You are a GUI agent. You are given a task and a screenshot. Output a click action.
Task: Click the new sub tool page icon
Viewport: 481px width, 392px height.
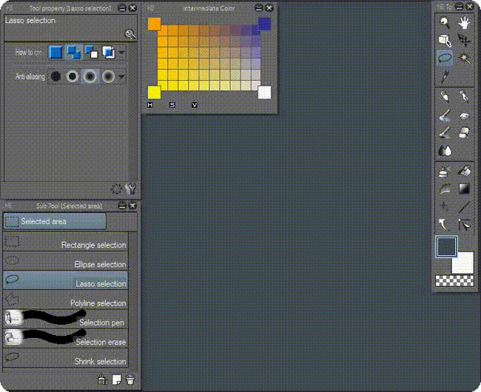point(116,379)
